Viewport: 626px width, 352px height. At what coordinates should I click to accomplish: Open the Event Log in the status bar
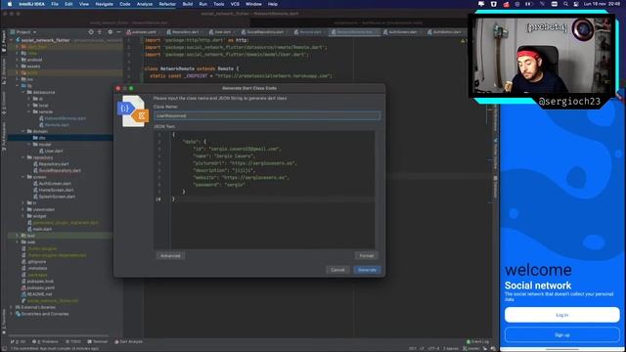pyautogui.click(x=477, y=341)
